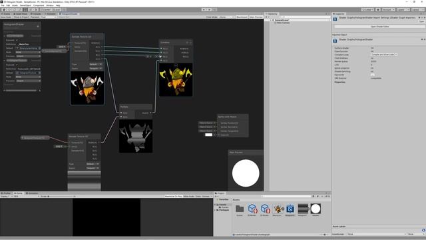Viewport: 426px width, 240px height.
Task: Select the Scenes folder asset in Project
Action: 240,210
